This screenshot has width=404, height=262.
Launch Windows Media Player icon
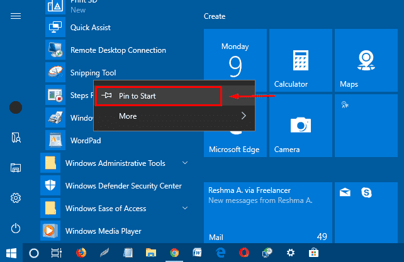pyautogui.click(x=50, y=231)
